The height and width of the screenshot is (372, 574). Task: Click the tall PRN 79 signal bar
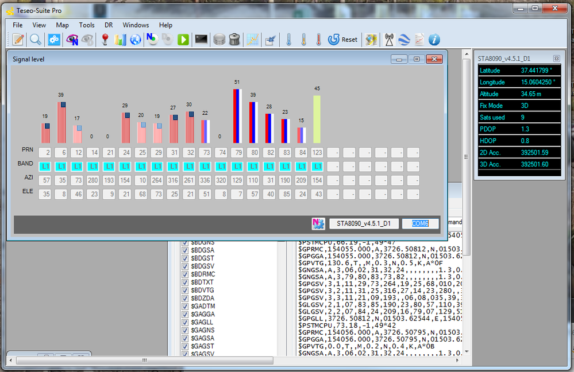[237, 116]
